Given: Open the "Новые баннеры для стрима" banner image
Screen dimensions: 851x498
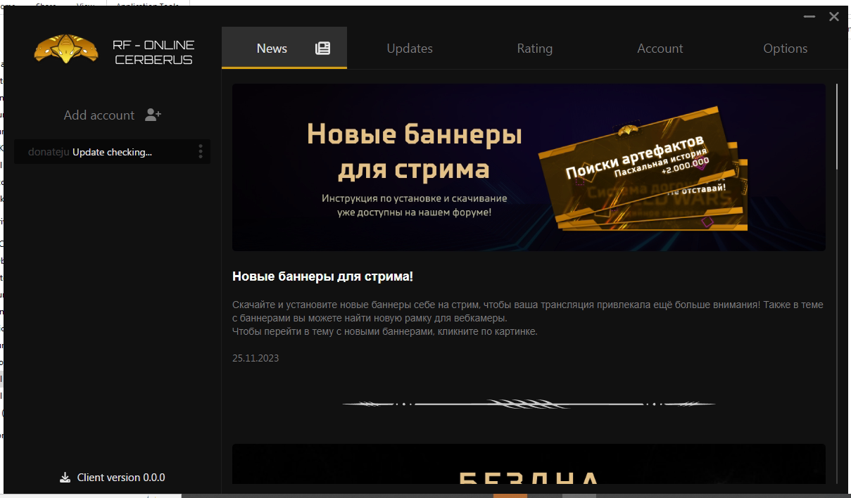Looking at the screenshot, I should (529, 167).
